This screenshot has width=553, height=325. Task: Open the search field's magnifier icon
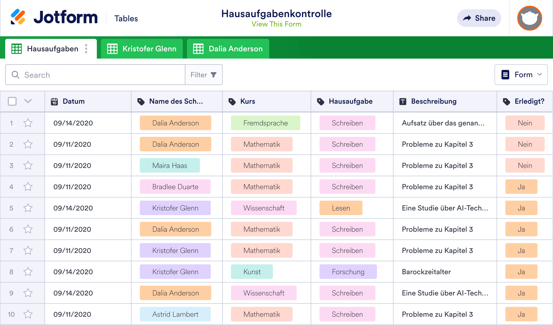pos(16,75)
